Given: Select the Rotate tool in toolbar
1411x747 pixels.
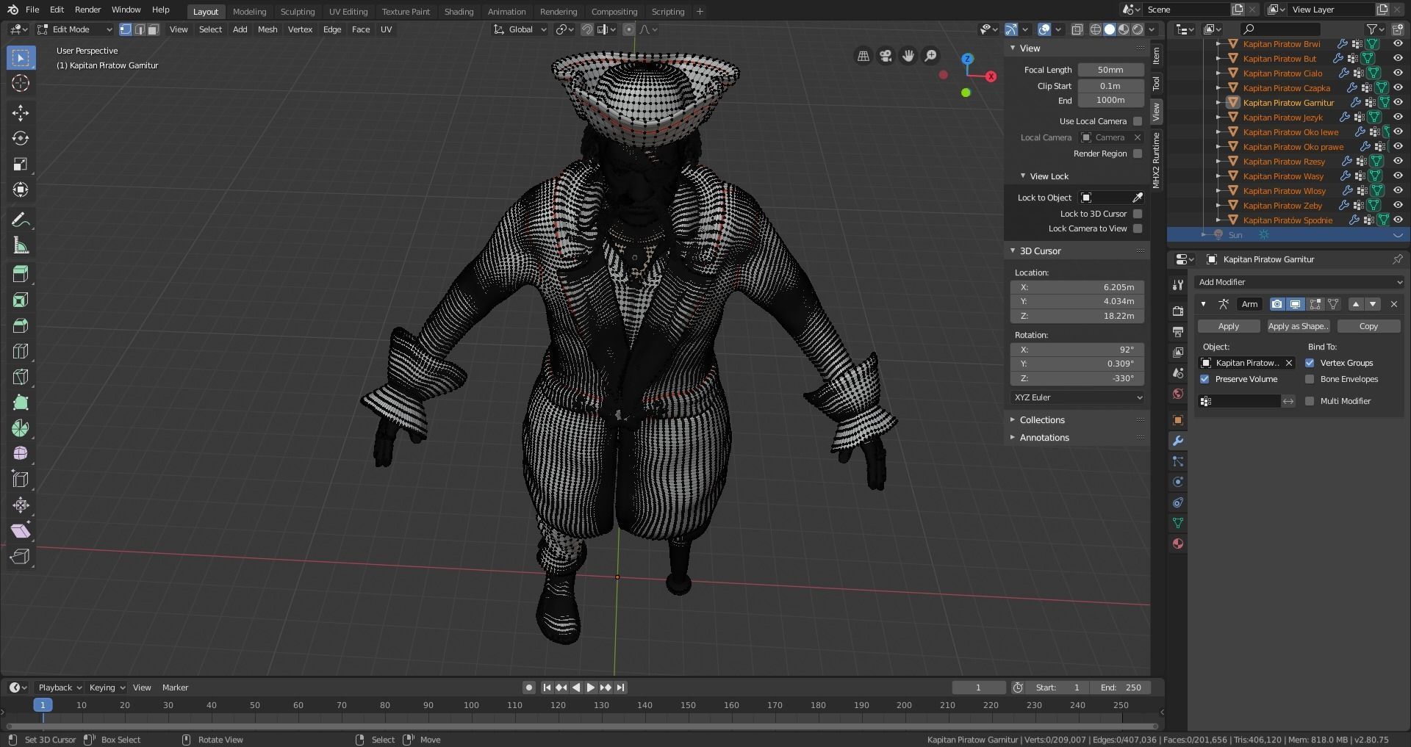Looking at the screenshot, I should pos(21,138).
